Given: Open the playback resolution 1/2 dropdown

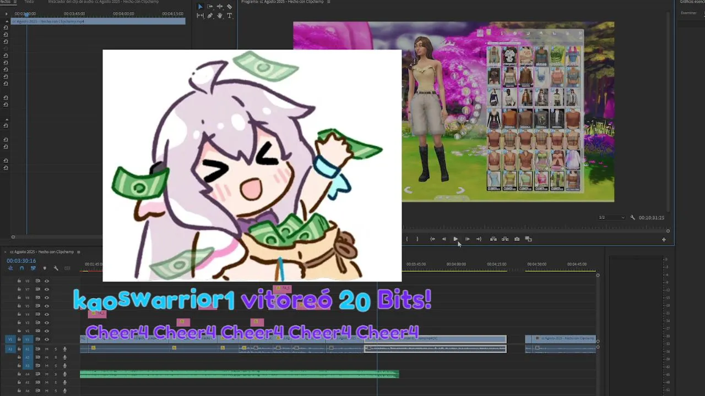Looking at the screenshot, I should point(612,218).
